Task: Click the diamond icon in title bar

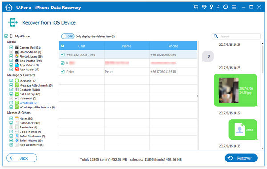Action: point(204,7)
